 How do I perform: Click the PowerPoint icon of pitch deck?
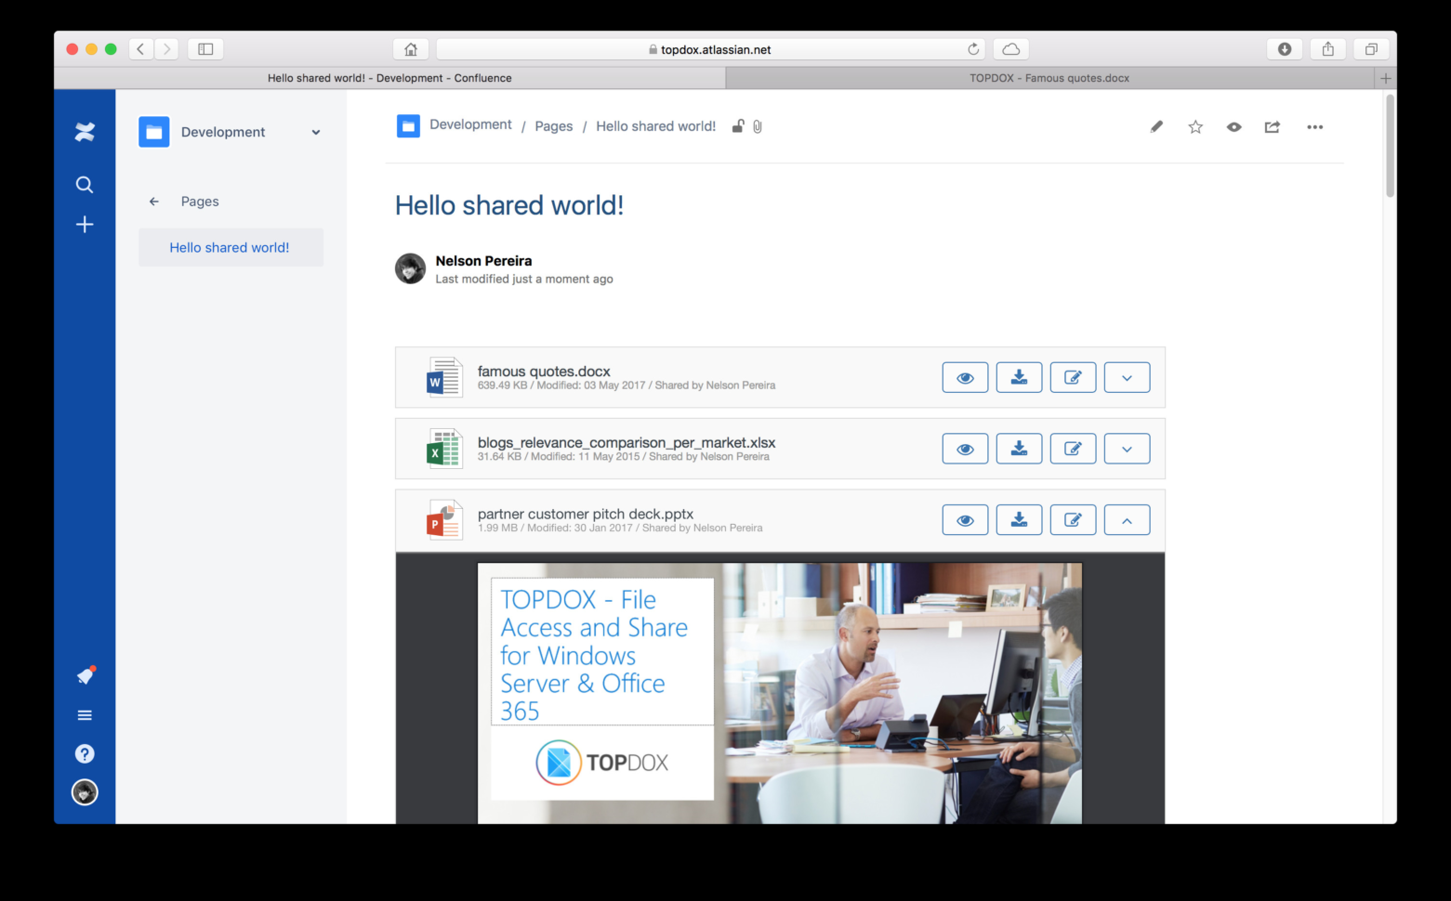click(444, 520)
